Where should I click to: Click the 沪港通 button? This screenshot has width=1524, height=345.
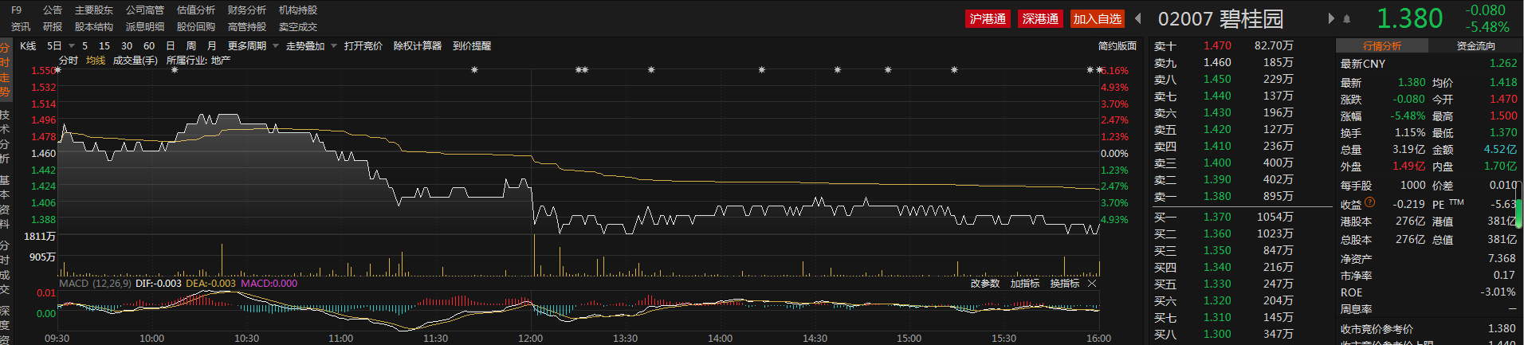[988, 18]
